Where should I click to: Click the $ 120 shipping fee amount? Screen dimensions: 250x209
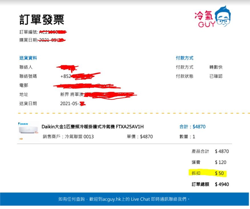coord(221,162)
